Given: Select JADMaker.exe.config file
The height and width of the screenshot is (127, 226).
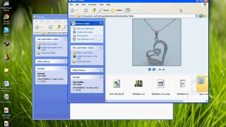Looking at the screenshot, I should click(x=161, y=86).
